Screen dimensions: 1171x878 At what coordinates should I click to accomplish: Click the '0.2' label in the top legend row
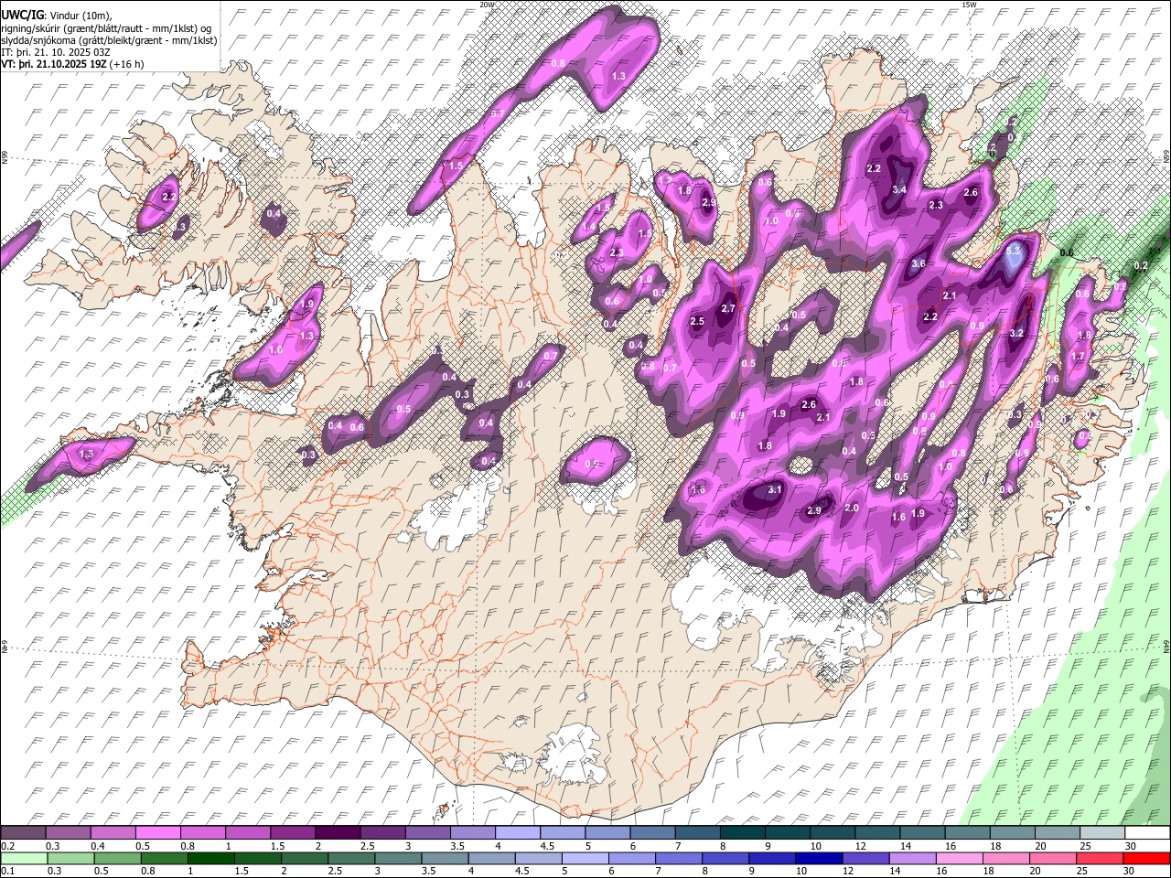pyautogui.click(x=7, y=846)
